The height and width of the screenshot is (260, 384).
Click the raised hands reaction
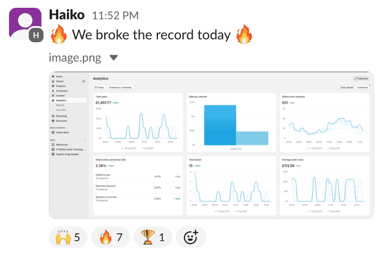coord(68,237)
